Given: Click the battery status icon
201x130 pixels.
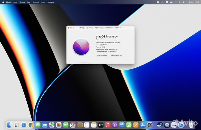Looking at the screenshot, I should (x=171, y=2).
